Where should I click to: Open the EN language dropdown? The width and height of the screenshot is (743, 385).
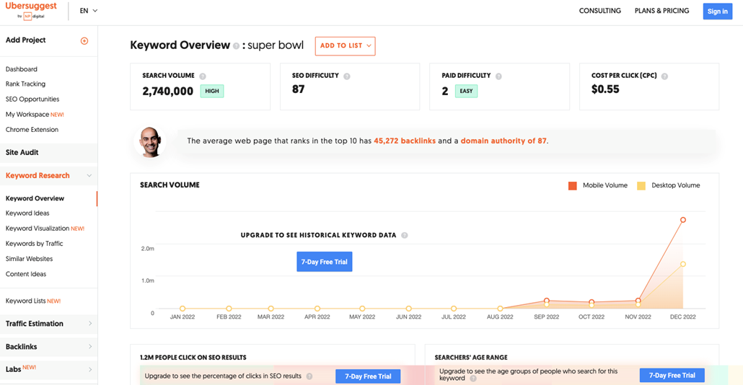coord(89,10)
